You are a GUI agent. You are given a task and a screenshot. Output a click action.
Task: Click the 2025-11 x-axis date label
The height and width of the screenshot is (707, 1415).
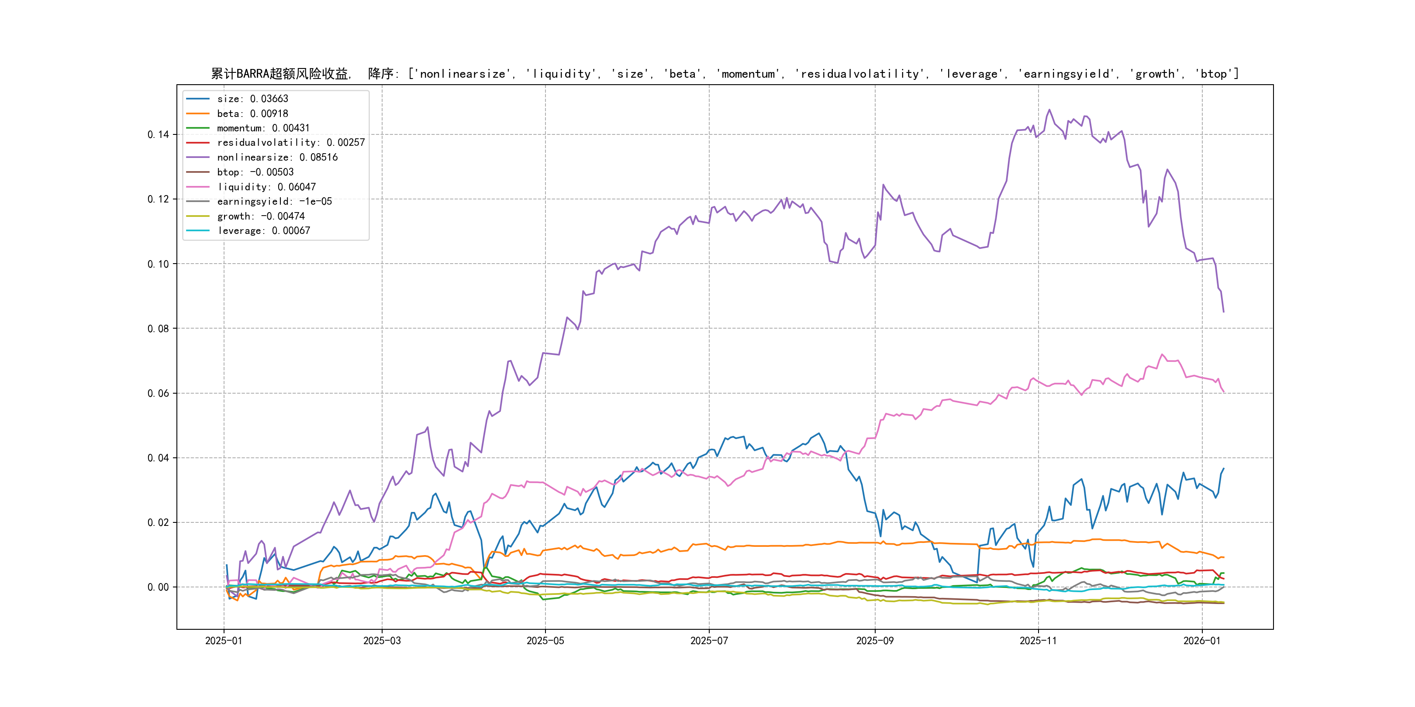[x=1038, y=641]
